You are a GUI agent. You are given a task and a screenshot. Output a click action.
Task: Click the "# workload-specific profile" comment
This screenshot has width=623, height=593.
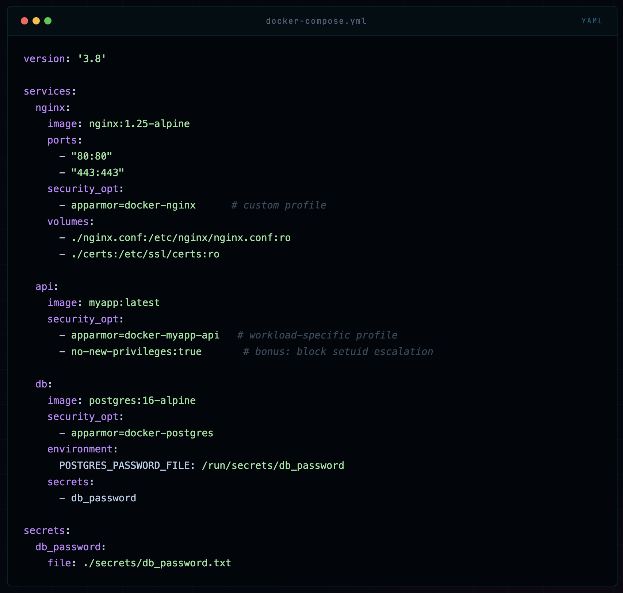[x=317, y=335]
